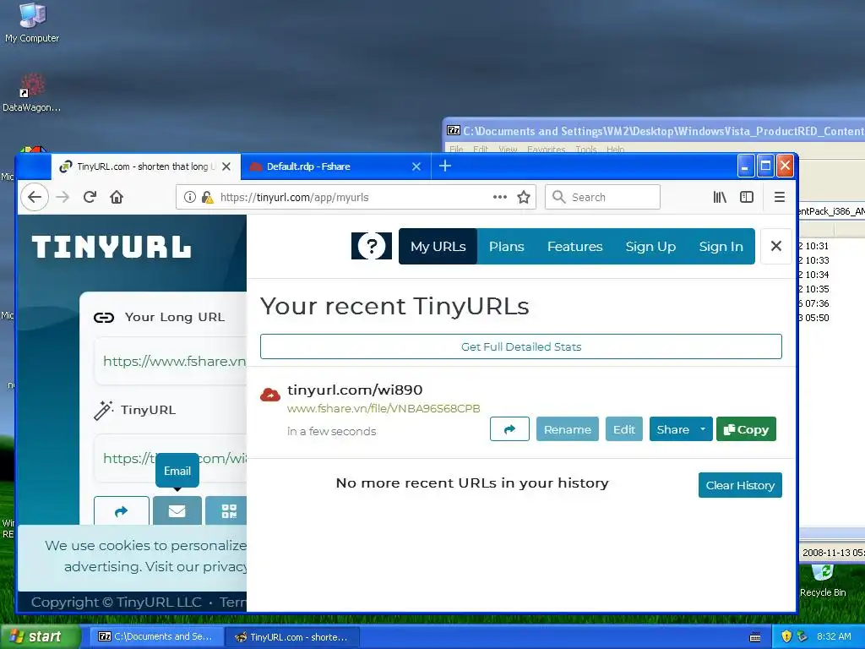Click the TINYURL logo
The height and width of the screenshot is (649, 865).
[x=112, y=247]
